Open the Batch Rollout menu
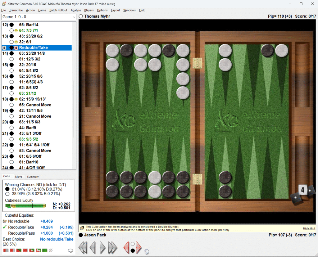Viewport: 318px width, 257px height. pos(58,10)
